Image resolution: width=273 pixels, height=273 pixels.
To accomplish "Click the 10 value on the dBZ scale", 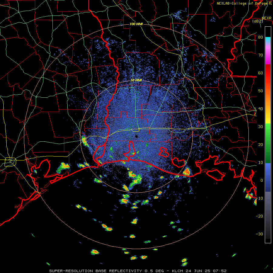I will pos(261,163).
